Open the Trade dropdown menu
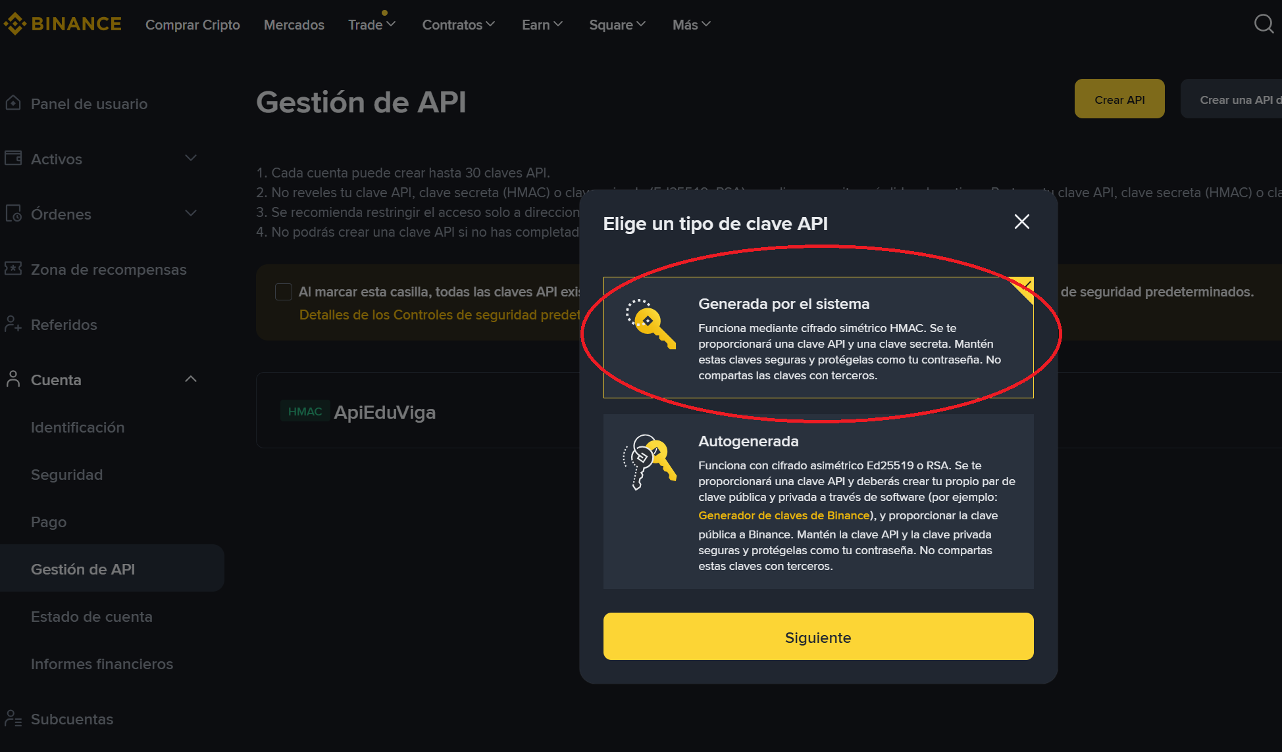This screenshot has height=752, width=1282. pos(372,25)
